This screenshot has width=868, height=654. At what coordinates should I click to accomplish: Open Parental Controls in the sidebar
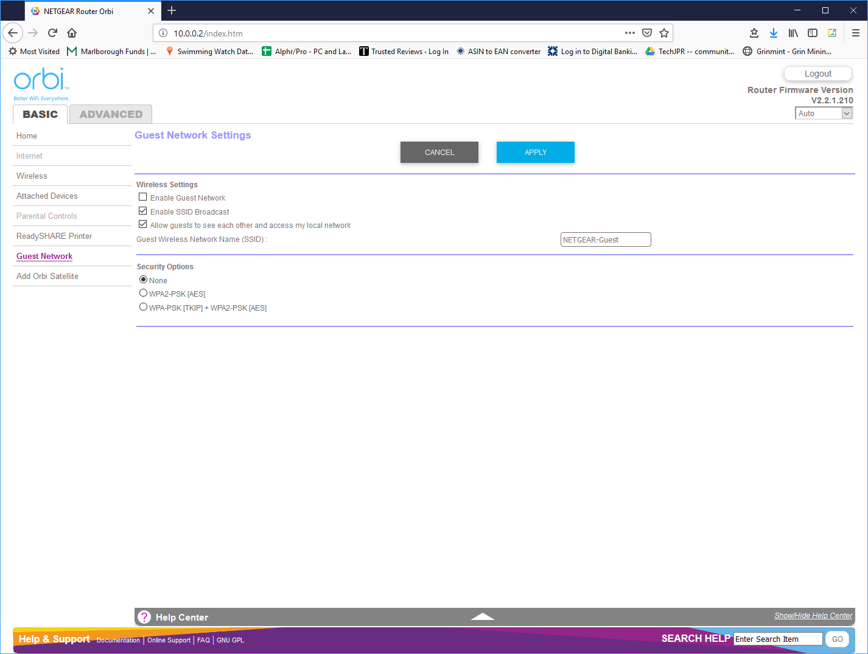click(x=47, y=216)
